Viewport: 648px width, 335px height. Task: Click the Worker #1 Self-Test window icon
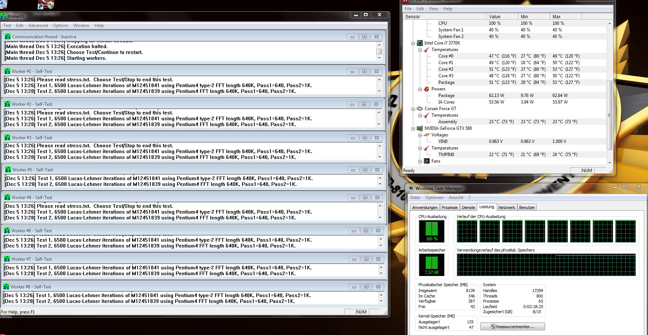(7, 71)
